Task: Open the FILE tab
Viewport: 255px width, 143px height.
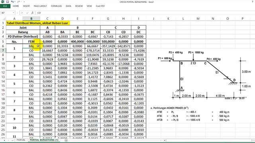Action: pos(5,6)
